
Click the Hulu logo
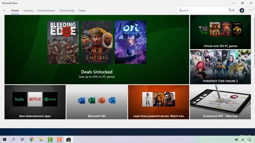[20, 99]
